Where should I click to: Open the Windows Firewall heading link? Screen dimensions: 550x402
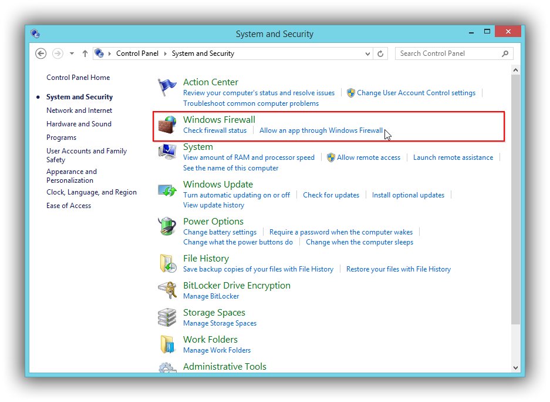tap(219, 120)
